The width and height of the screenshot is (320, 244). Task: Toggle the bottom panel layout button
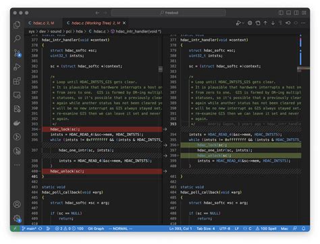pos(288,13)
